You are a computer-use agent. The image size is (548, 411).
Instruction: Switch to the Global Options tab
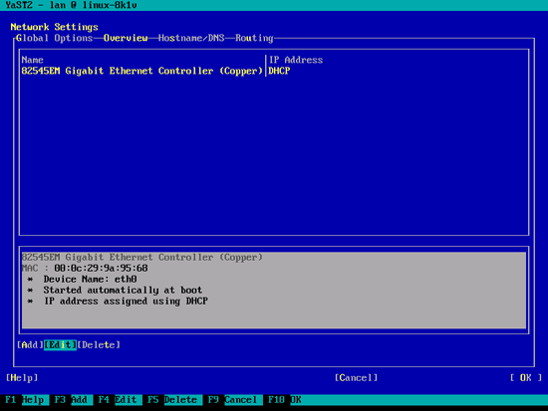[54, 38]
